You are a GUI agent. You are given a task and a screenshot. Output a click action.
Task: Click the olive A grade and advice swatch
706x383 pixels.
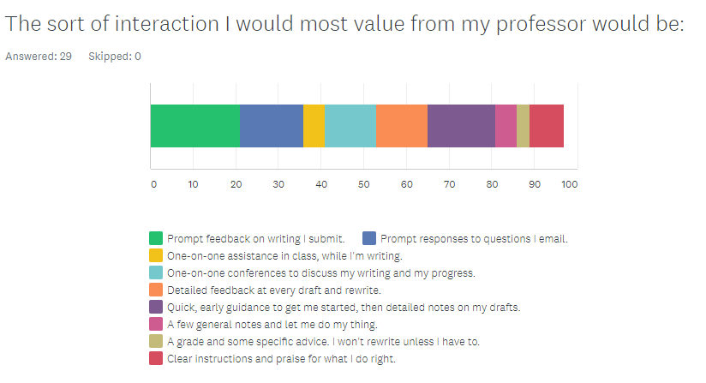click(x=156, y=341)
